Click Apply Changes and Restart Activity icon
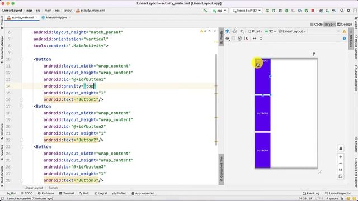 pos(274,11)
